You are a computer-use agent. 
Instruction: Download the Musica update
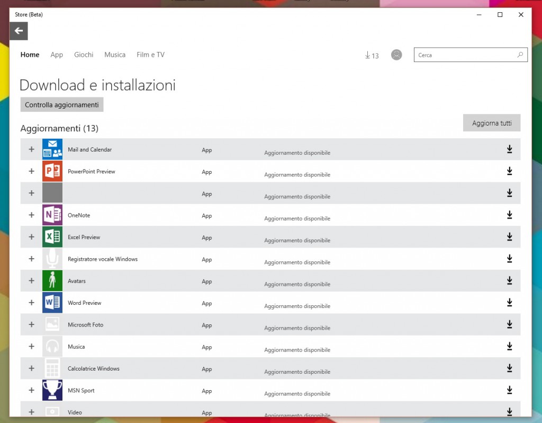click(x=510, y=346)
